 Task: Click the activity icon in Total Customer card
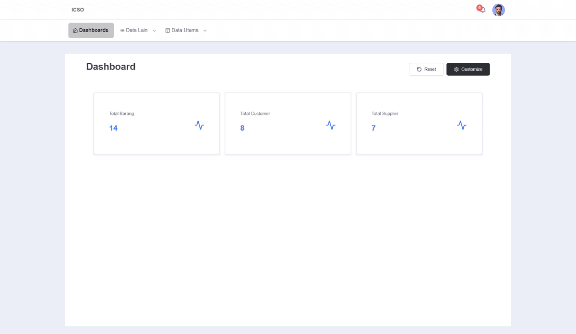pos(330,125)
